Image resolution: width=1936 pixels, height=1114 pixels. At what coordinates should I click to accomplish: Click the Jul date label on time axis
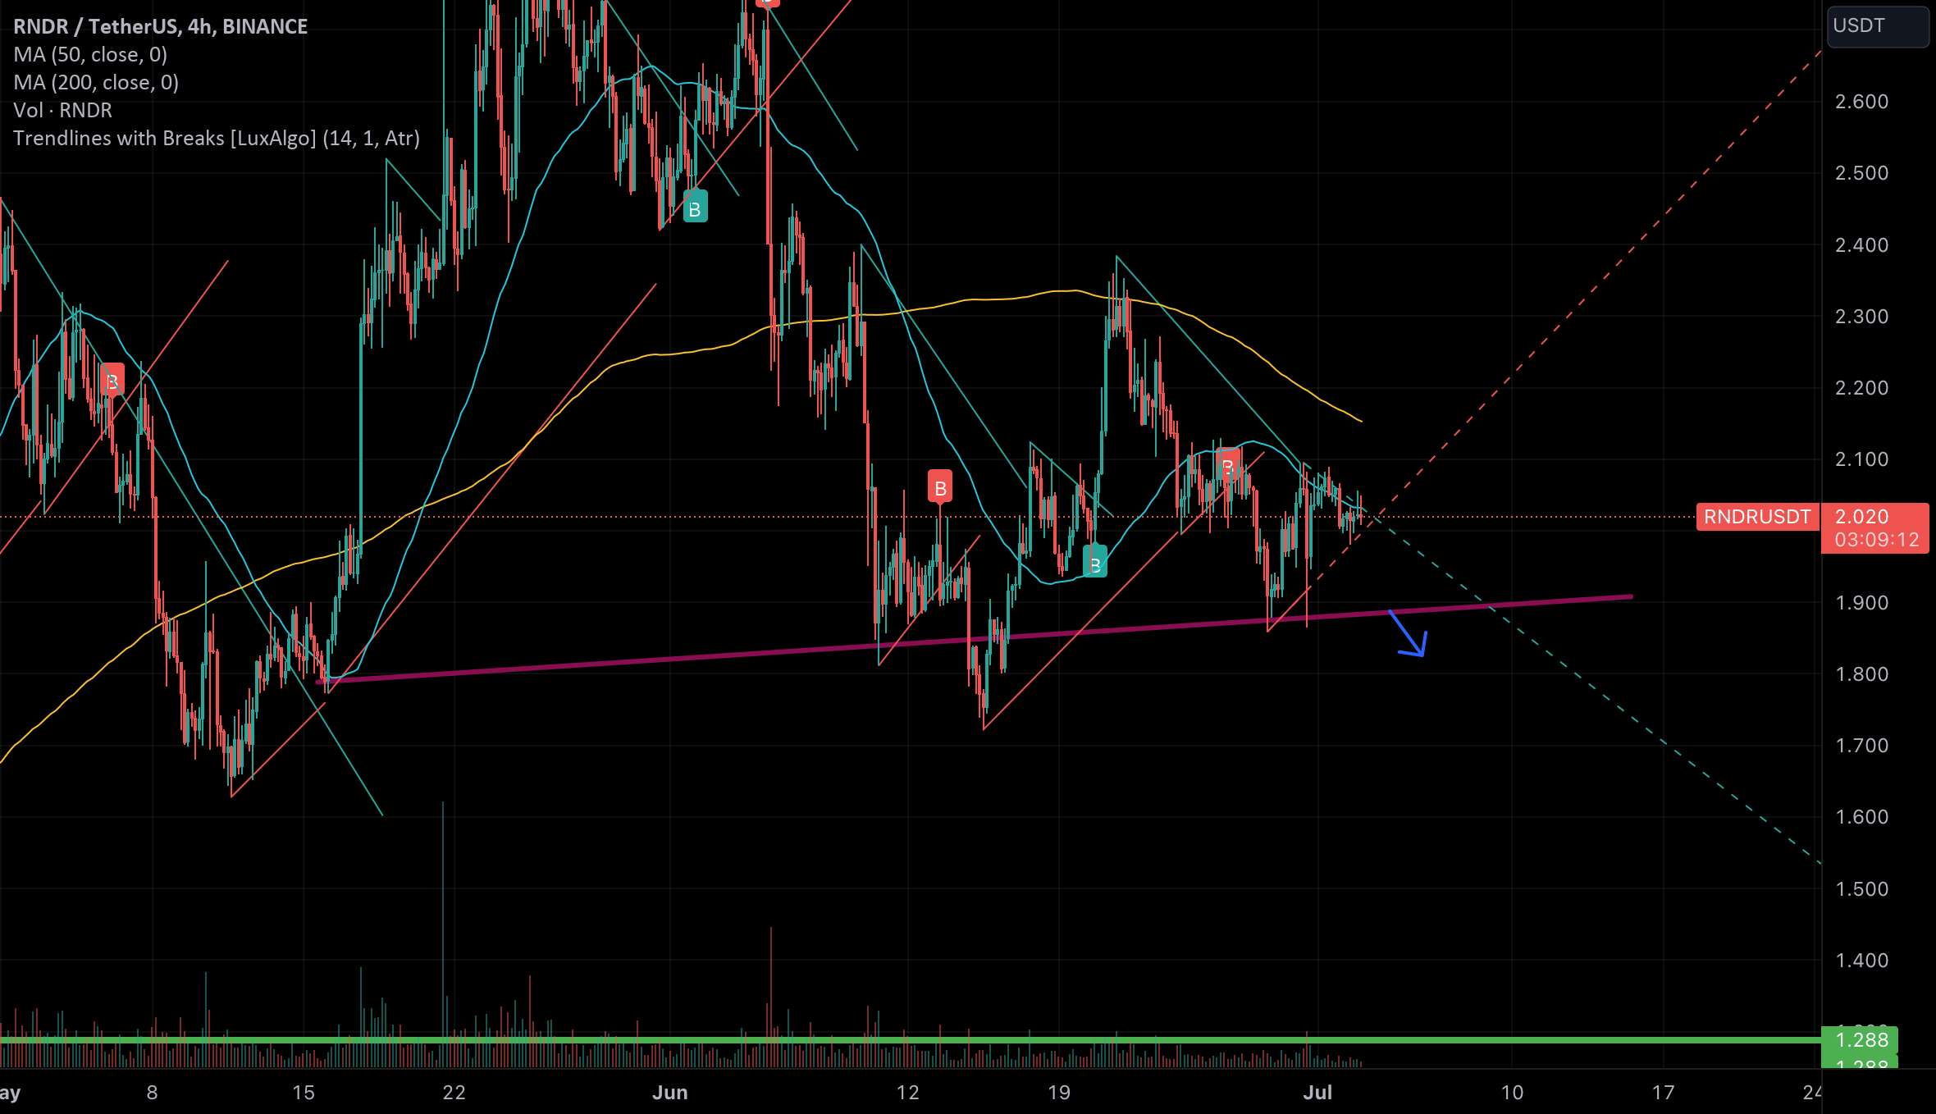tap(1317, 1093)
